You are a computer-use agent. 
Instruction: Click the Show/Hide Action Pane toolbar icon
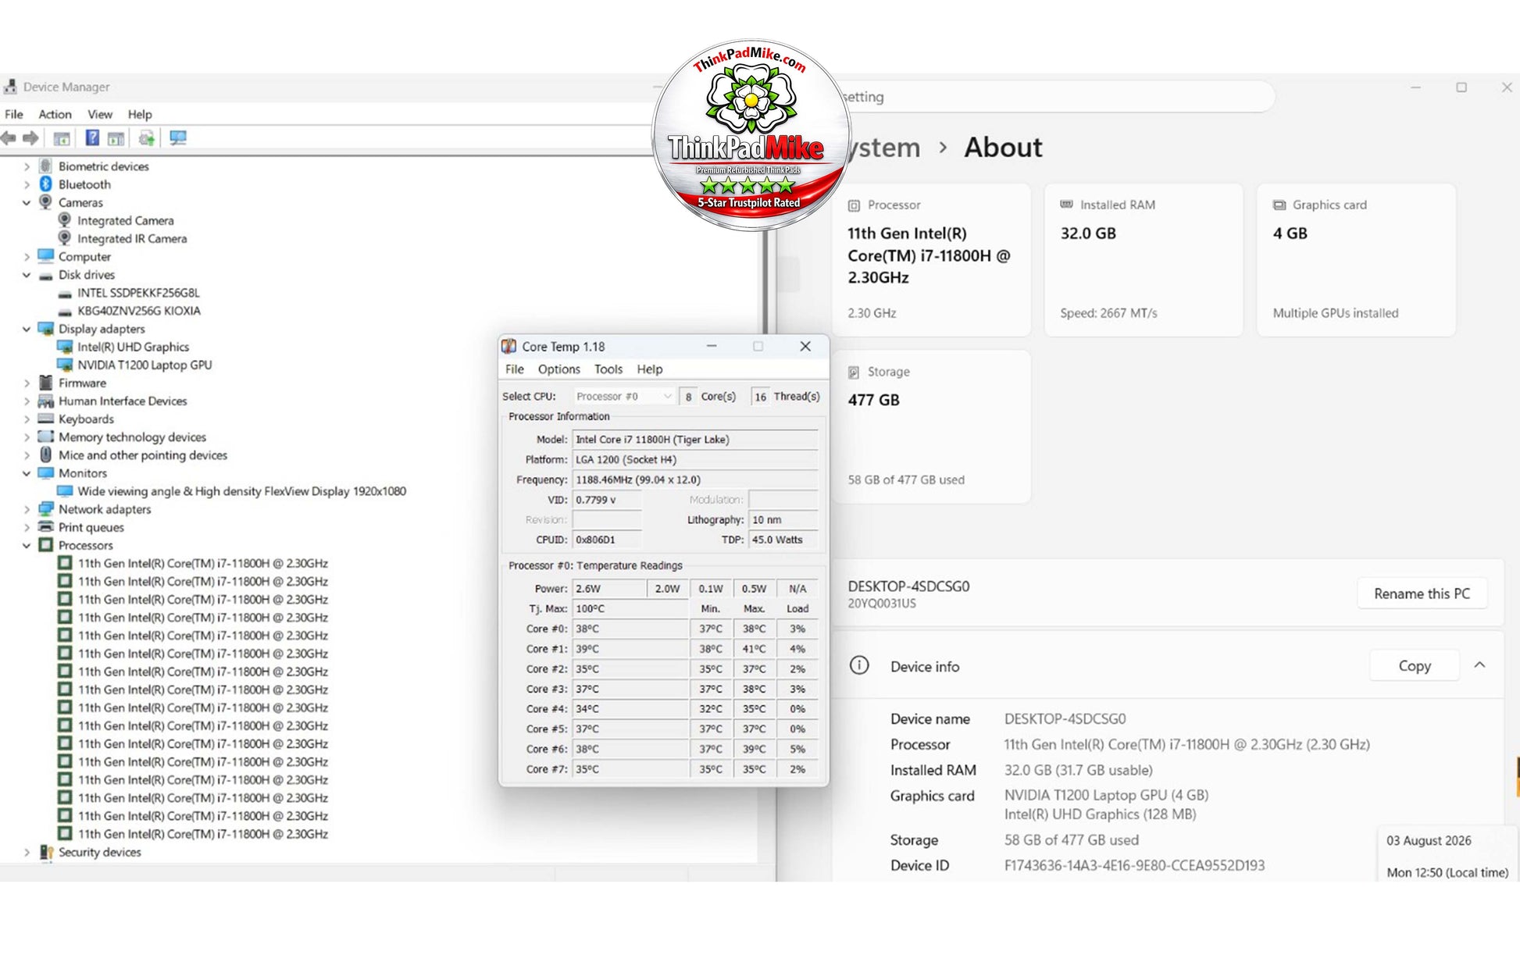[x=116, y=139]
